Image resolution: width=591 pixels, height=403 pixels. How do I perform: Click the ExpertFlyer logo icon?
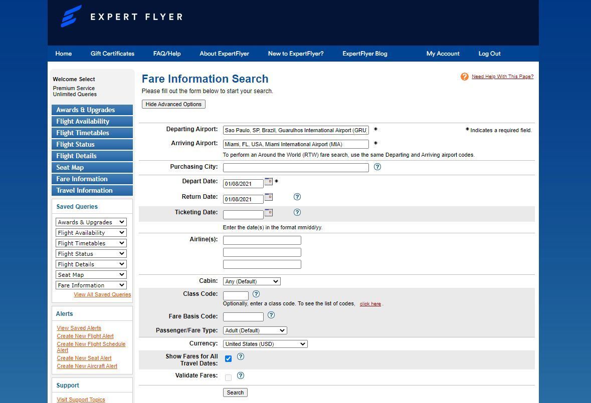(x=71, y=16)
